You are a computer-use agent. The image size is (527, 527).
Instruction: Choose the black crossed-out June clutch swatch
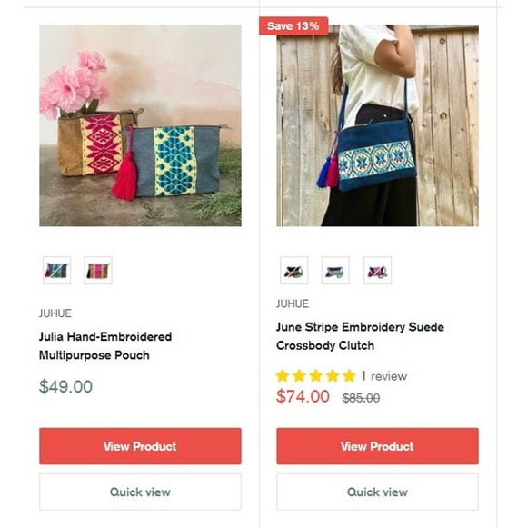coord(294,271)
